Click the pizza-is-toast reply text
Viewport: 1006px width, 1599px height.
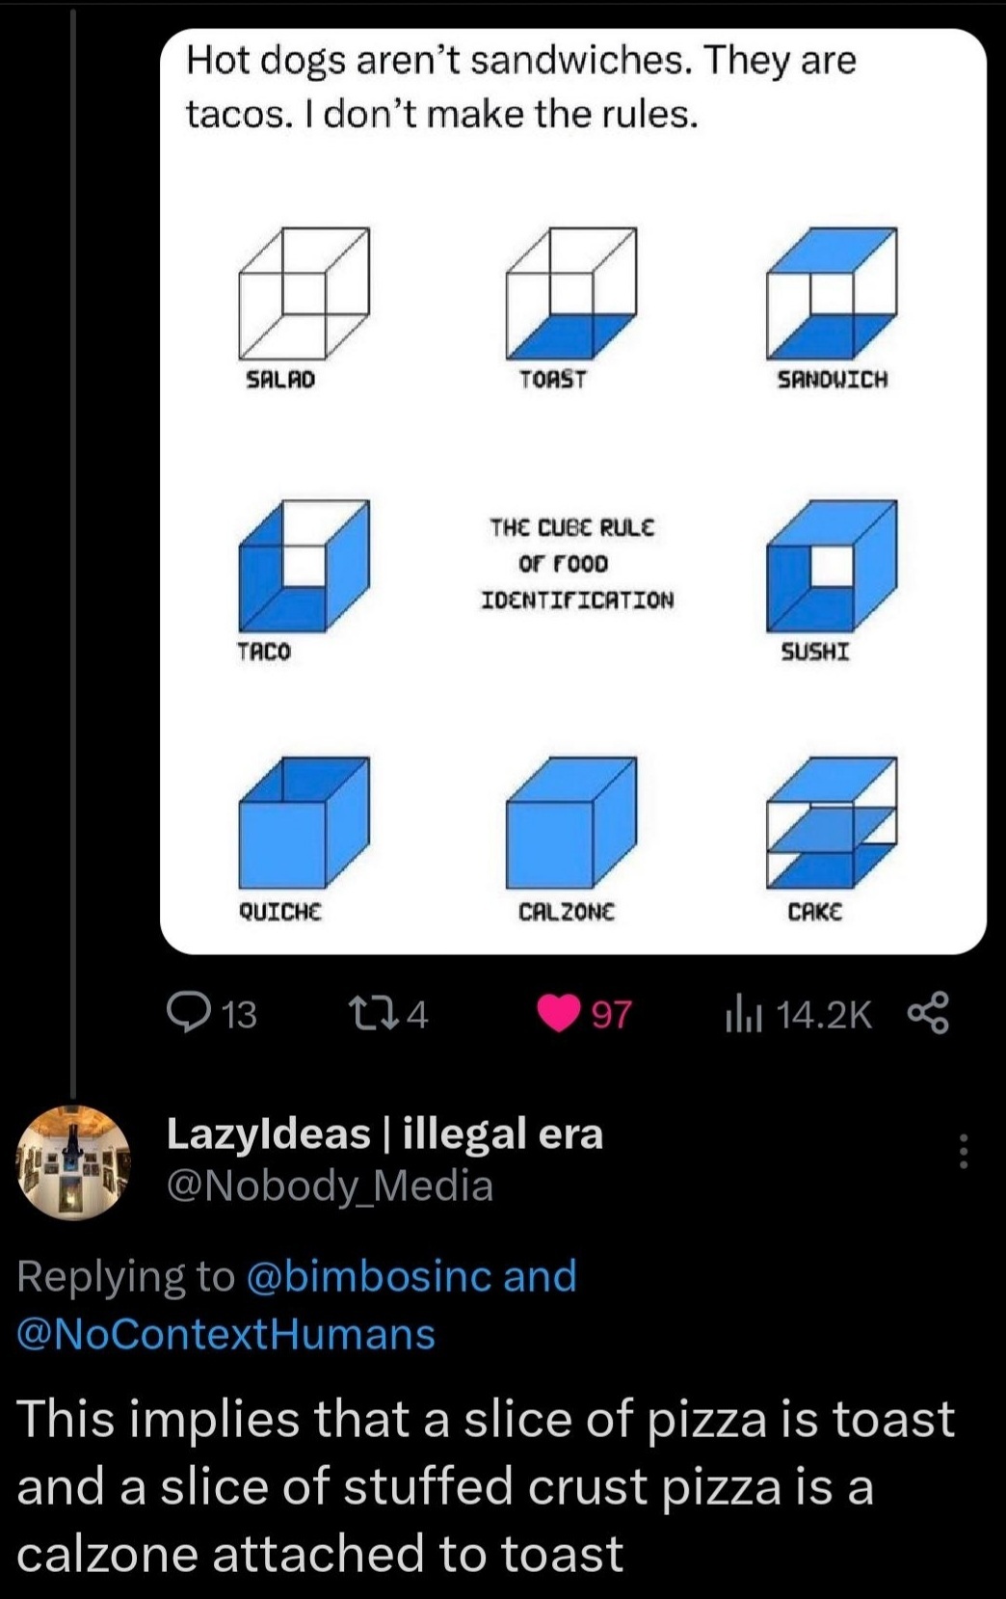click(x=486, y=1485)
